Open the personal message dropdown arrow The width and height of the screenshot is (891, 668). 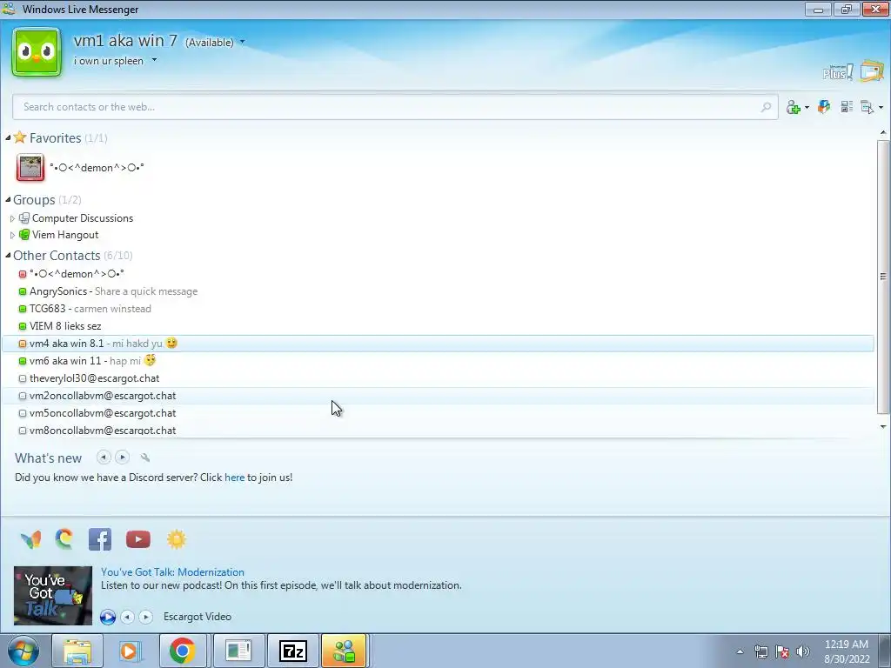[x=154, y=60]
